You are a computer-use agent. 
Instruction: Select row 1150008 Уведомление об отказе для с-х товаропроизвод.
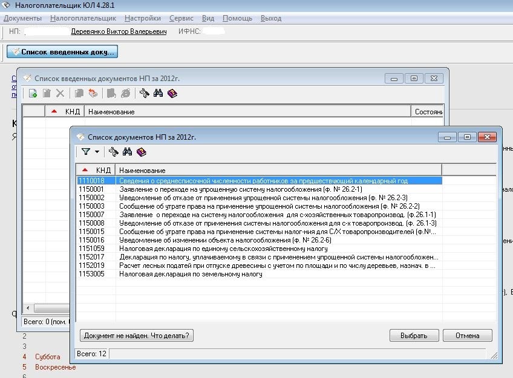click(x=260, y=223)
